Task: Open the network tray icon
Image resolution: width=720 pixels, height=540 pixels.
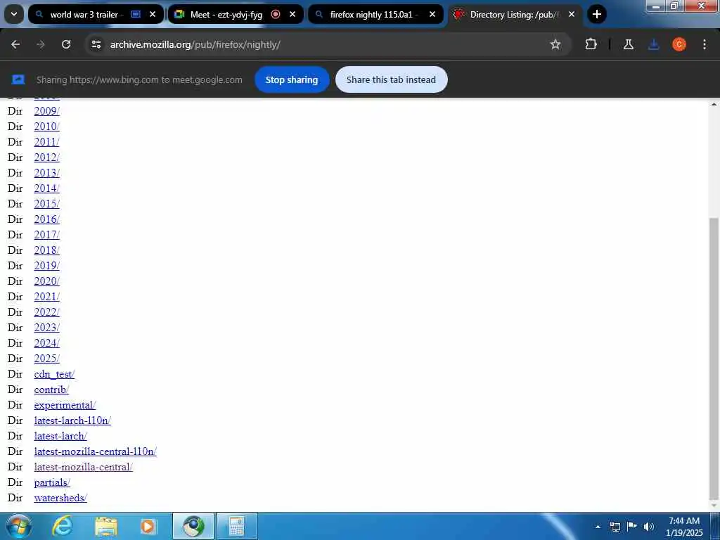Action: point(615,527)
